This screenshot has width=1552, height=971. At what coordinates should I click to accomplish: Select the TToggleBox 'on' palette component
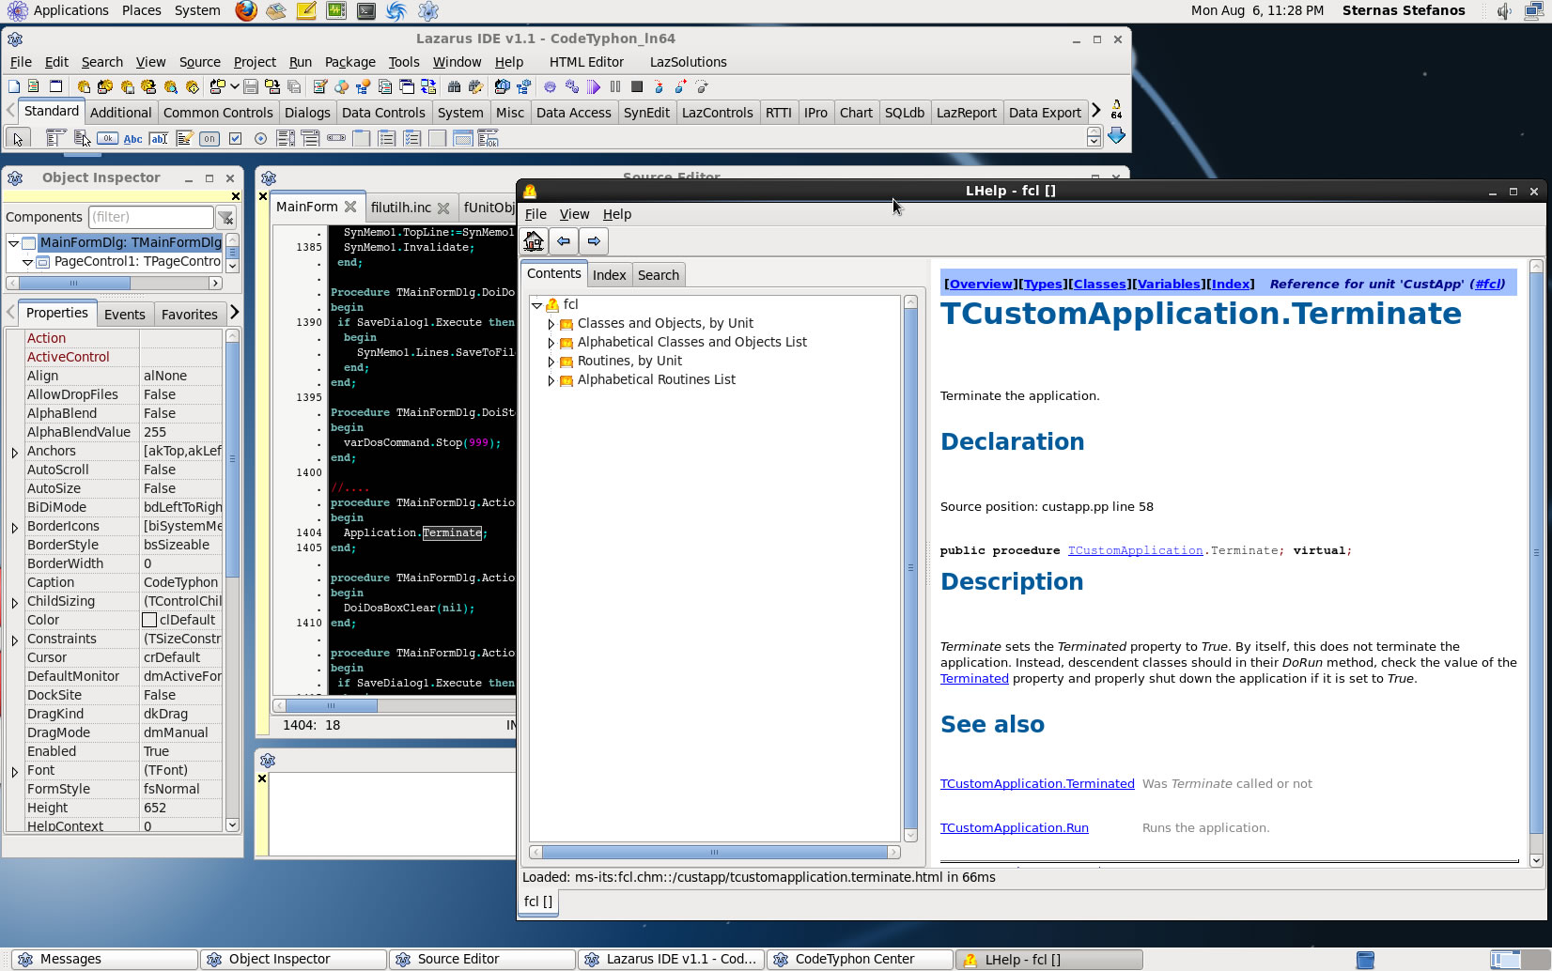210,138
